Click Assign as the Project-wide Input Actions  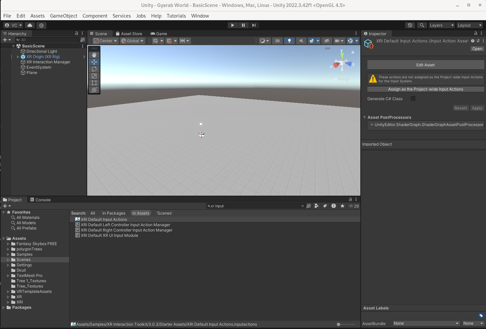[x=425, y=89]
